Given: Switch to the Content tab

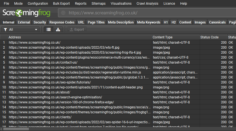Looking at the screenshot, I should coord(185,22).
